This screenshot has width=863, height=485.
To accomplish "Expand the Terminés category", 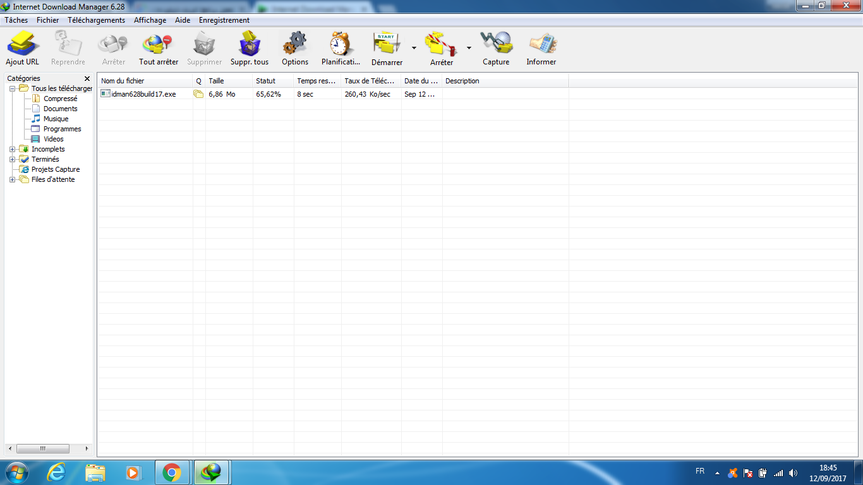I will (x=13, y=159).
